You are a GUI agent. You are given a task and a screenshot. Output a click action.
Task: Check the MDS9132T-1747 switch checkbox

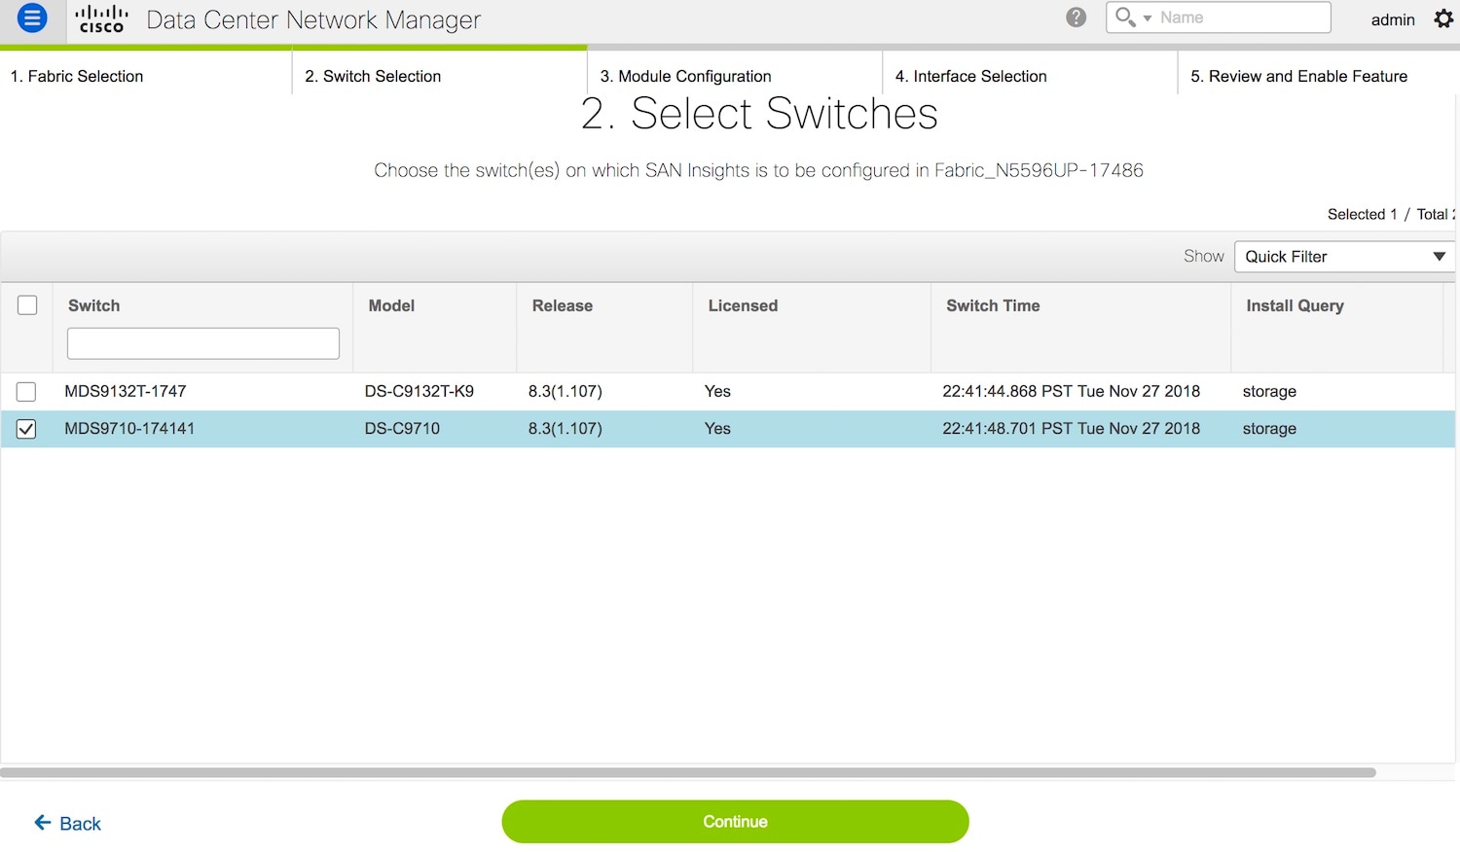(x=26, y=392)
